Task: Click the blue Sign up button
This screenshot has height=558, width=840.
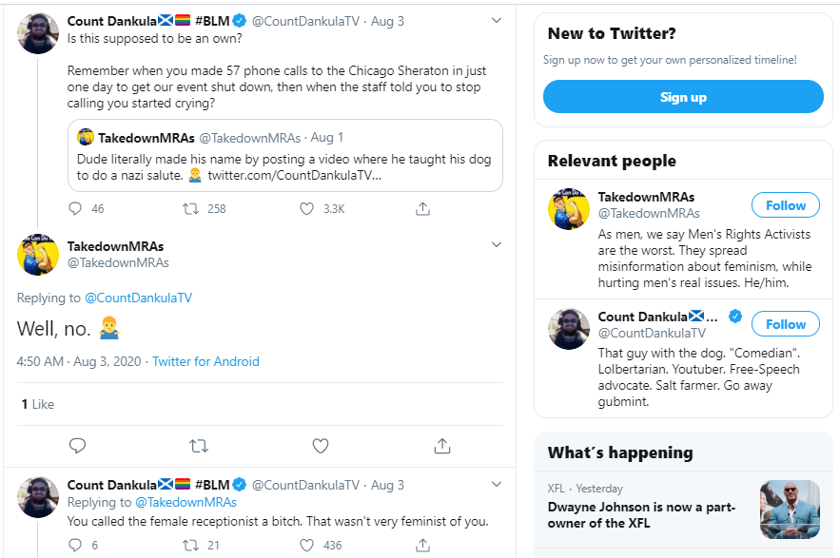Action: [x=683, y=96]
